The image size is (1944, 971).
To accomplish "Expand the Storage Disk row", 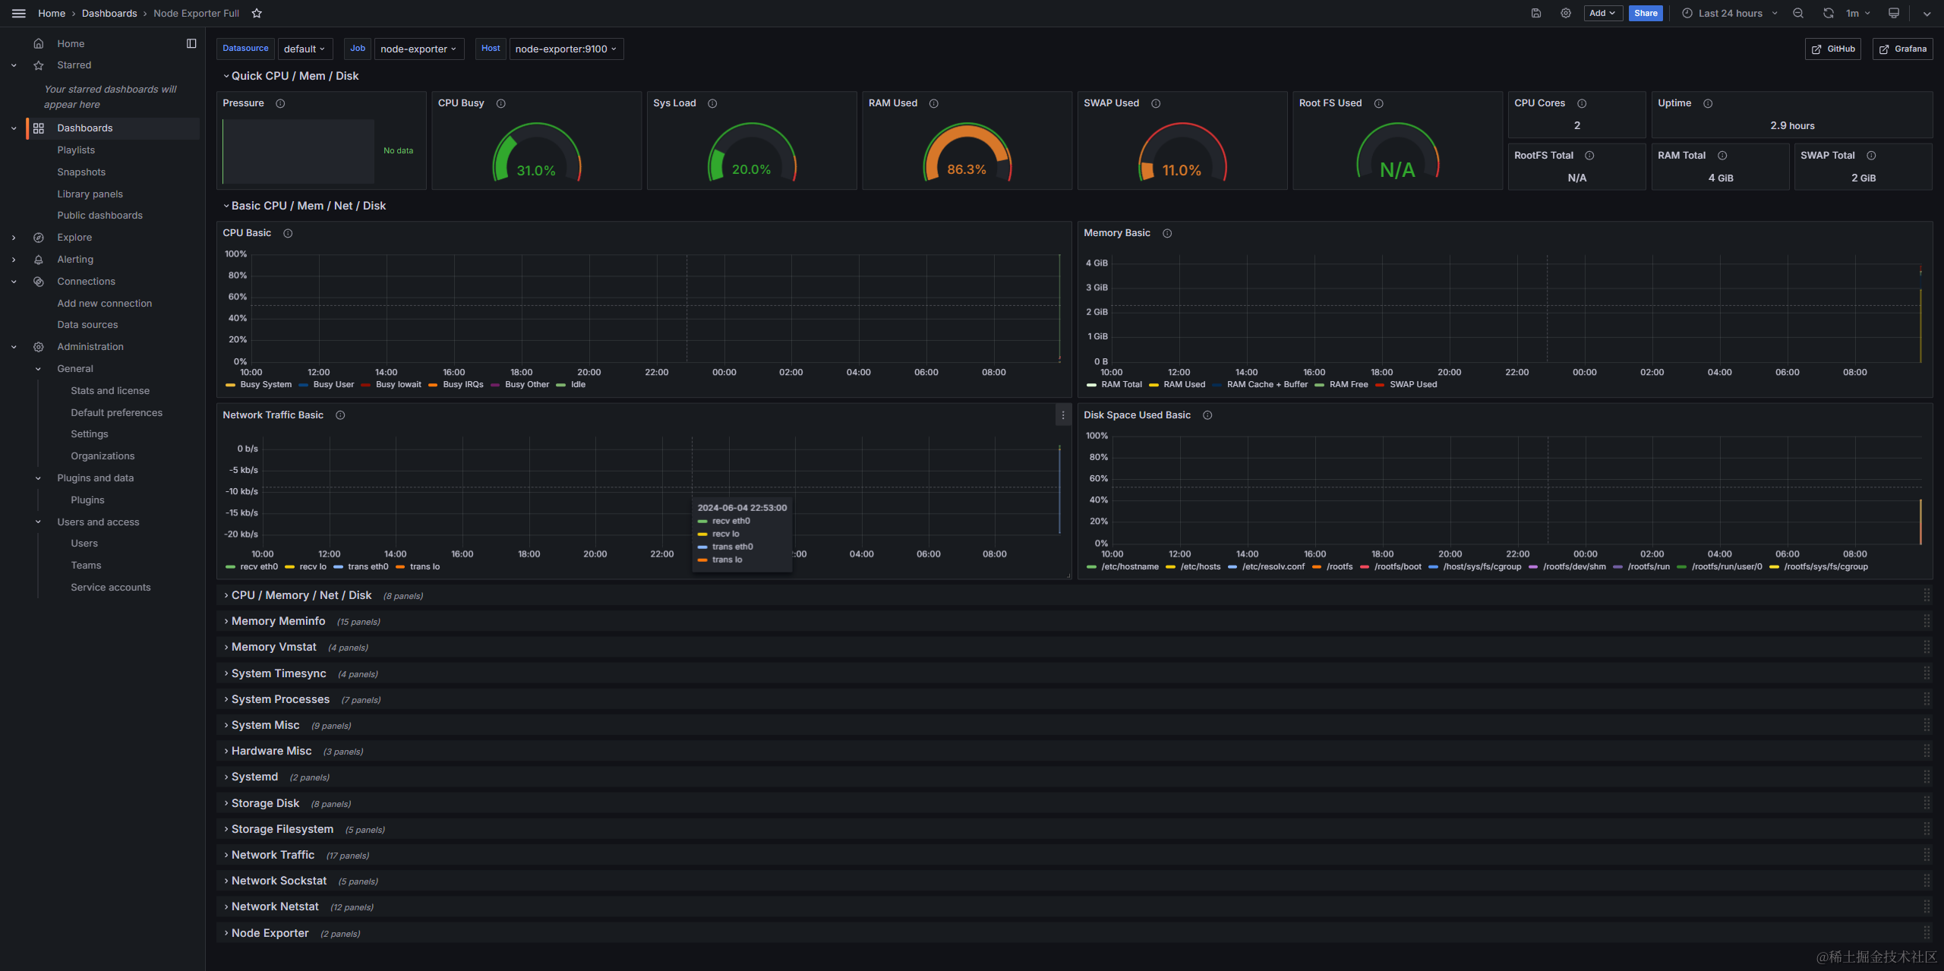I will (265, 803).
